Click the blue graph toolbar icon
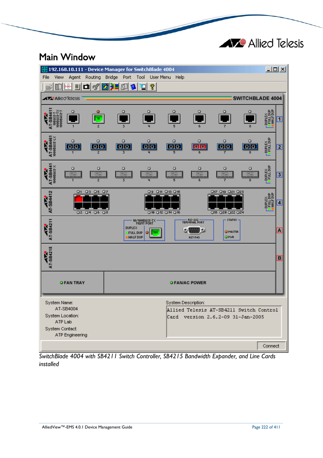323x458 pixels. (x=105, y=87)
